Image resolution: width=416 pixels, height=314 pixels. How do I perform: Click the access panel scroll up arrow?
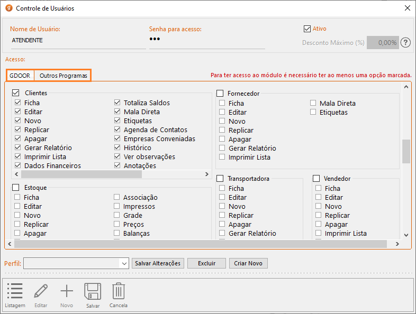(x=406, y=87)
